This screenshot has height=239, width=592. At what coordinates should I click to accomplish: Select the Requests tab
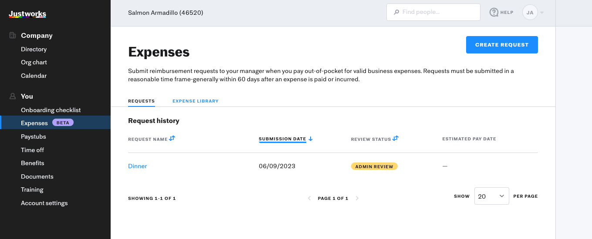141,101
